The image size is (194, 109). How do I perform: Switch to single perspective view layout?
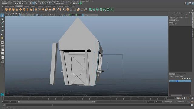tap(2, 43)
